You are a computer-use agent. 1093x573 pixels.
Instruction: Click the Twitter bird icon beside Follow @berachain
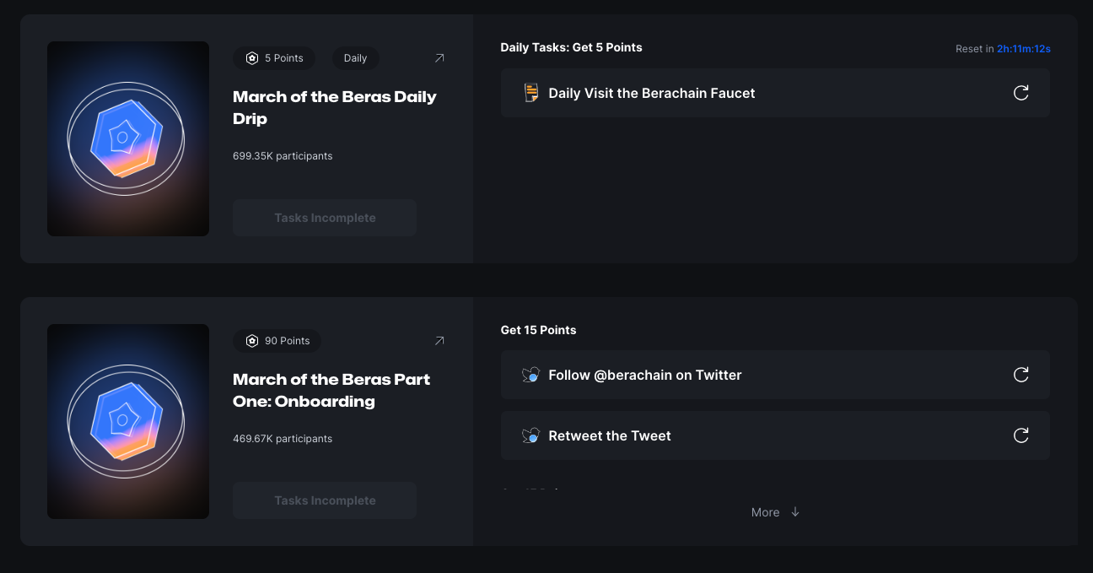pos(530,375)
